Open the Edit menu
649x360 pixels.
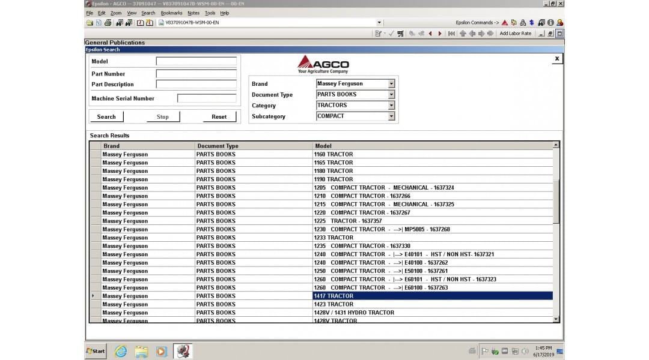pyautogui.click(x=102, y=13)
